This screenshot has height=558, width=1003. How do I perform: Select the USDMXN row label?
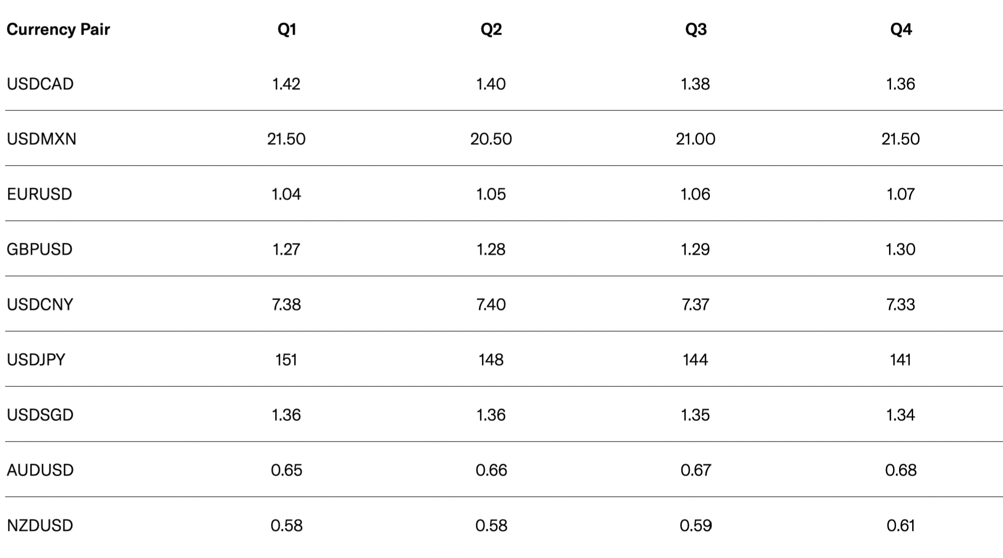pos(42,139)
